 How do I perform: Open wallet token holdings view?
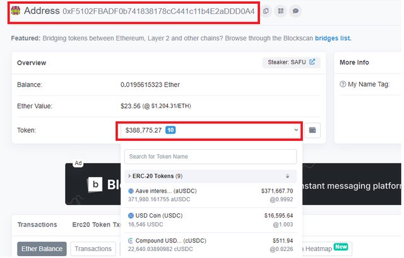coord(312,130)
